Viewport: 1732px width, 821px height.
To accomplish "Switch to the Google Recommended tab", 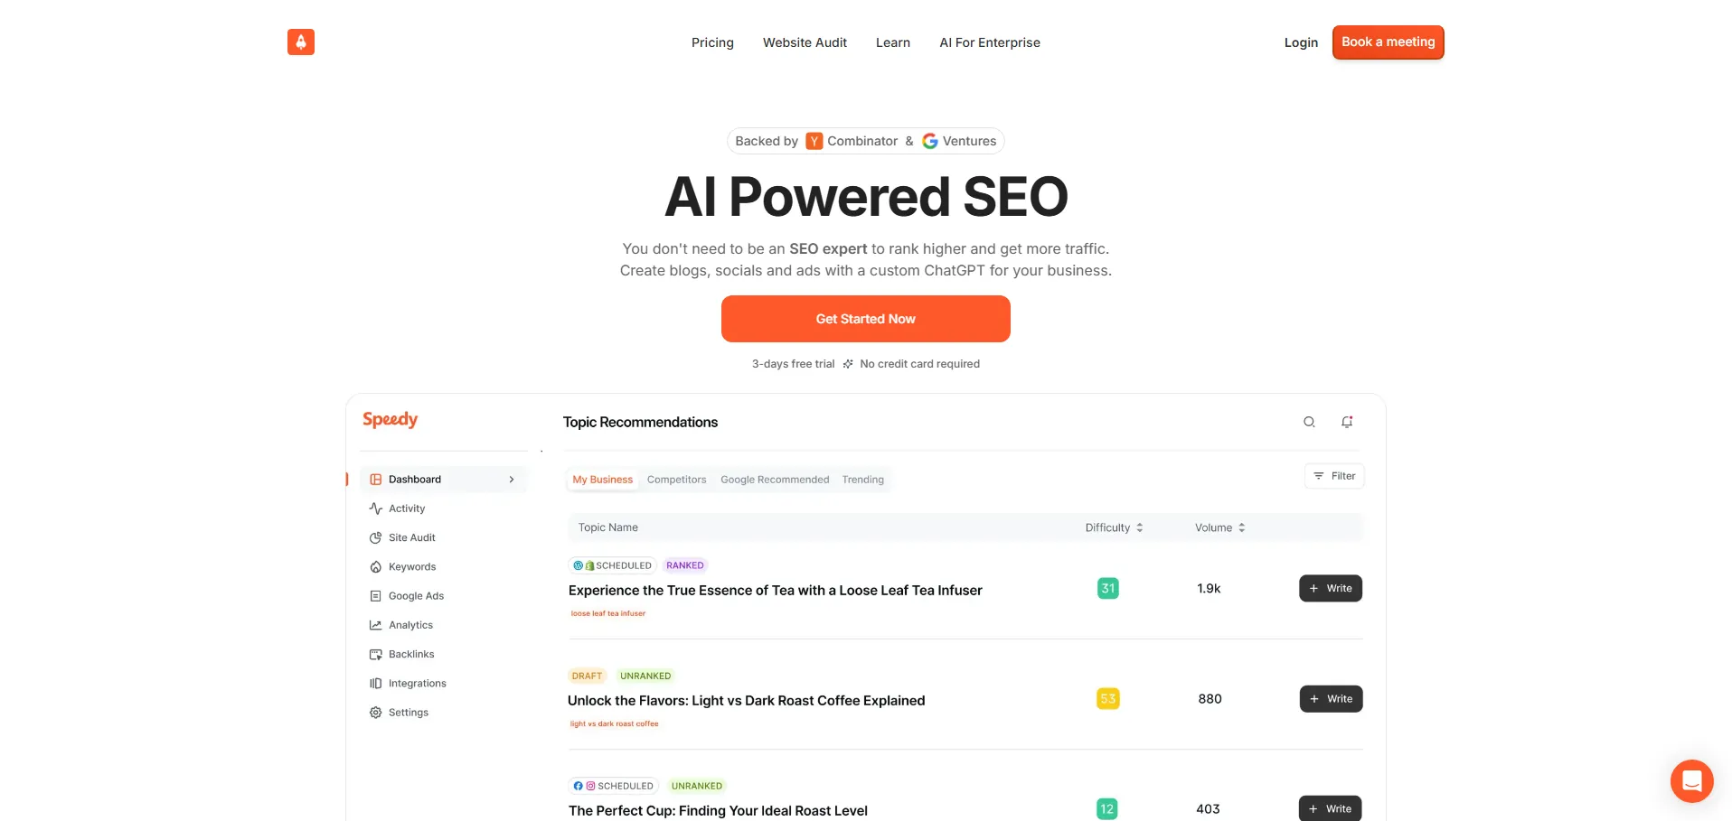I will point(775,480).
